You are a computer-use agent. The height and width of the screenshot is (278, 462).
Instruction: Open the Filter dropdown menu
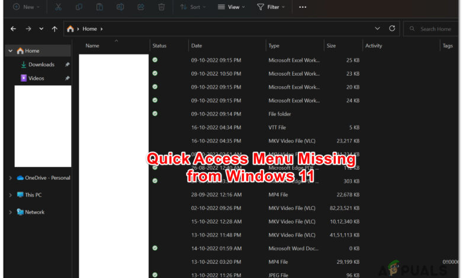tap(271, 7)
